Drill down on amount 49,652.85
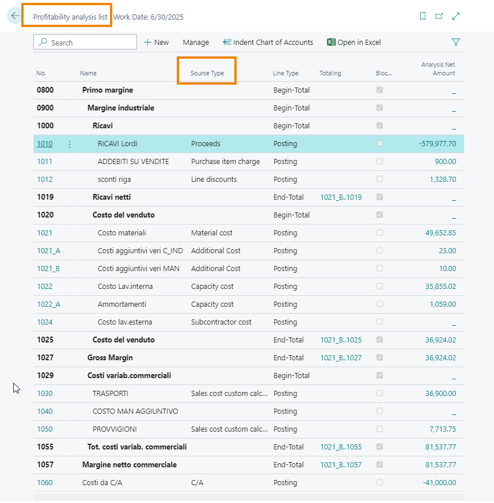Viewport: 494px width, 503px height. 440,233
